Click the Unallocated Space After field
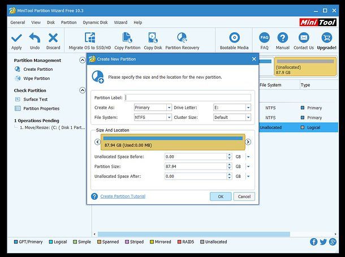 pyautogui.click(x=195, y=177)
